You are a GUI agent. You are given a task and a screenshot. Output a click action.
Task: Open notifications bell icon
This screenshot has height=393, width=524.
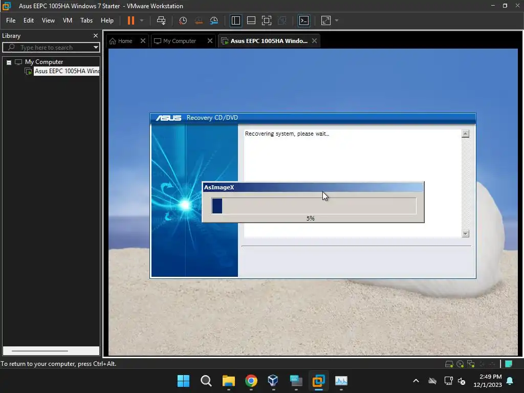(x=510, y=381)
